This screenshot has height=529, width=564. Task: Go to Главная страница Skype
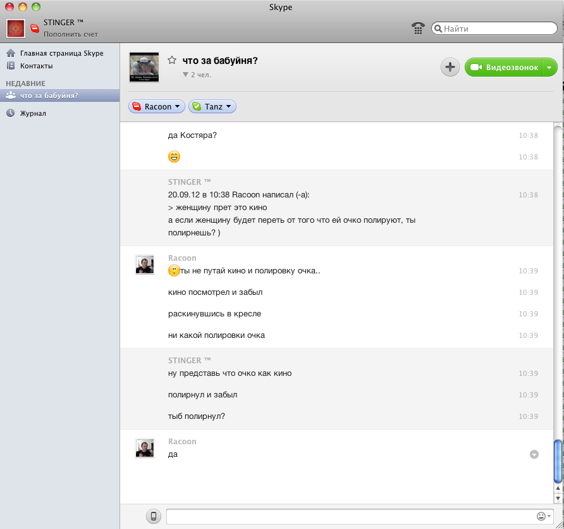pos(61,53)
